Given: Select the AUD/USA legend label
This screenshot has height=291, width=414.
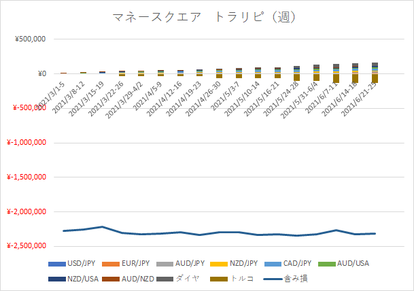Looking at the screenshot, I should (353, 263).
